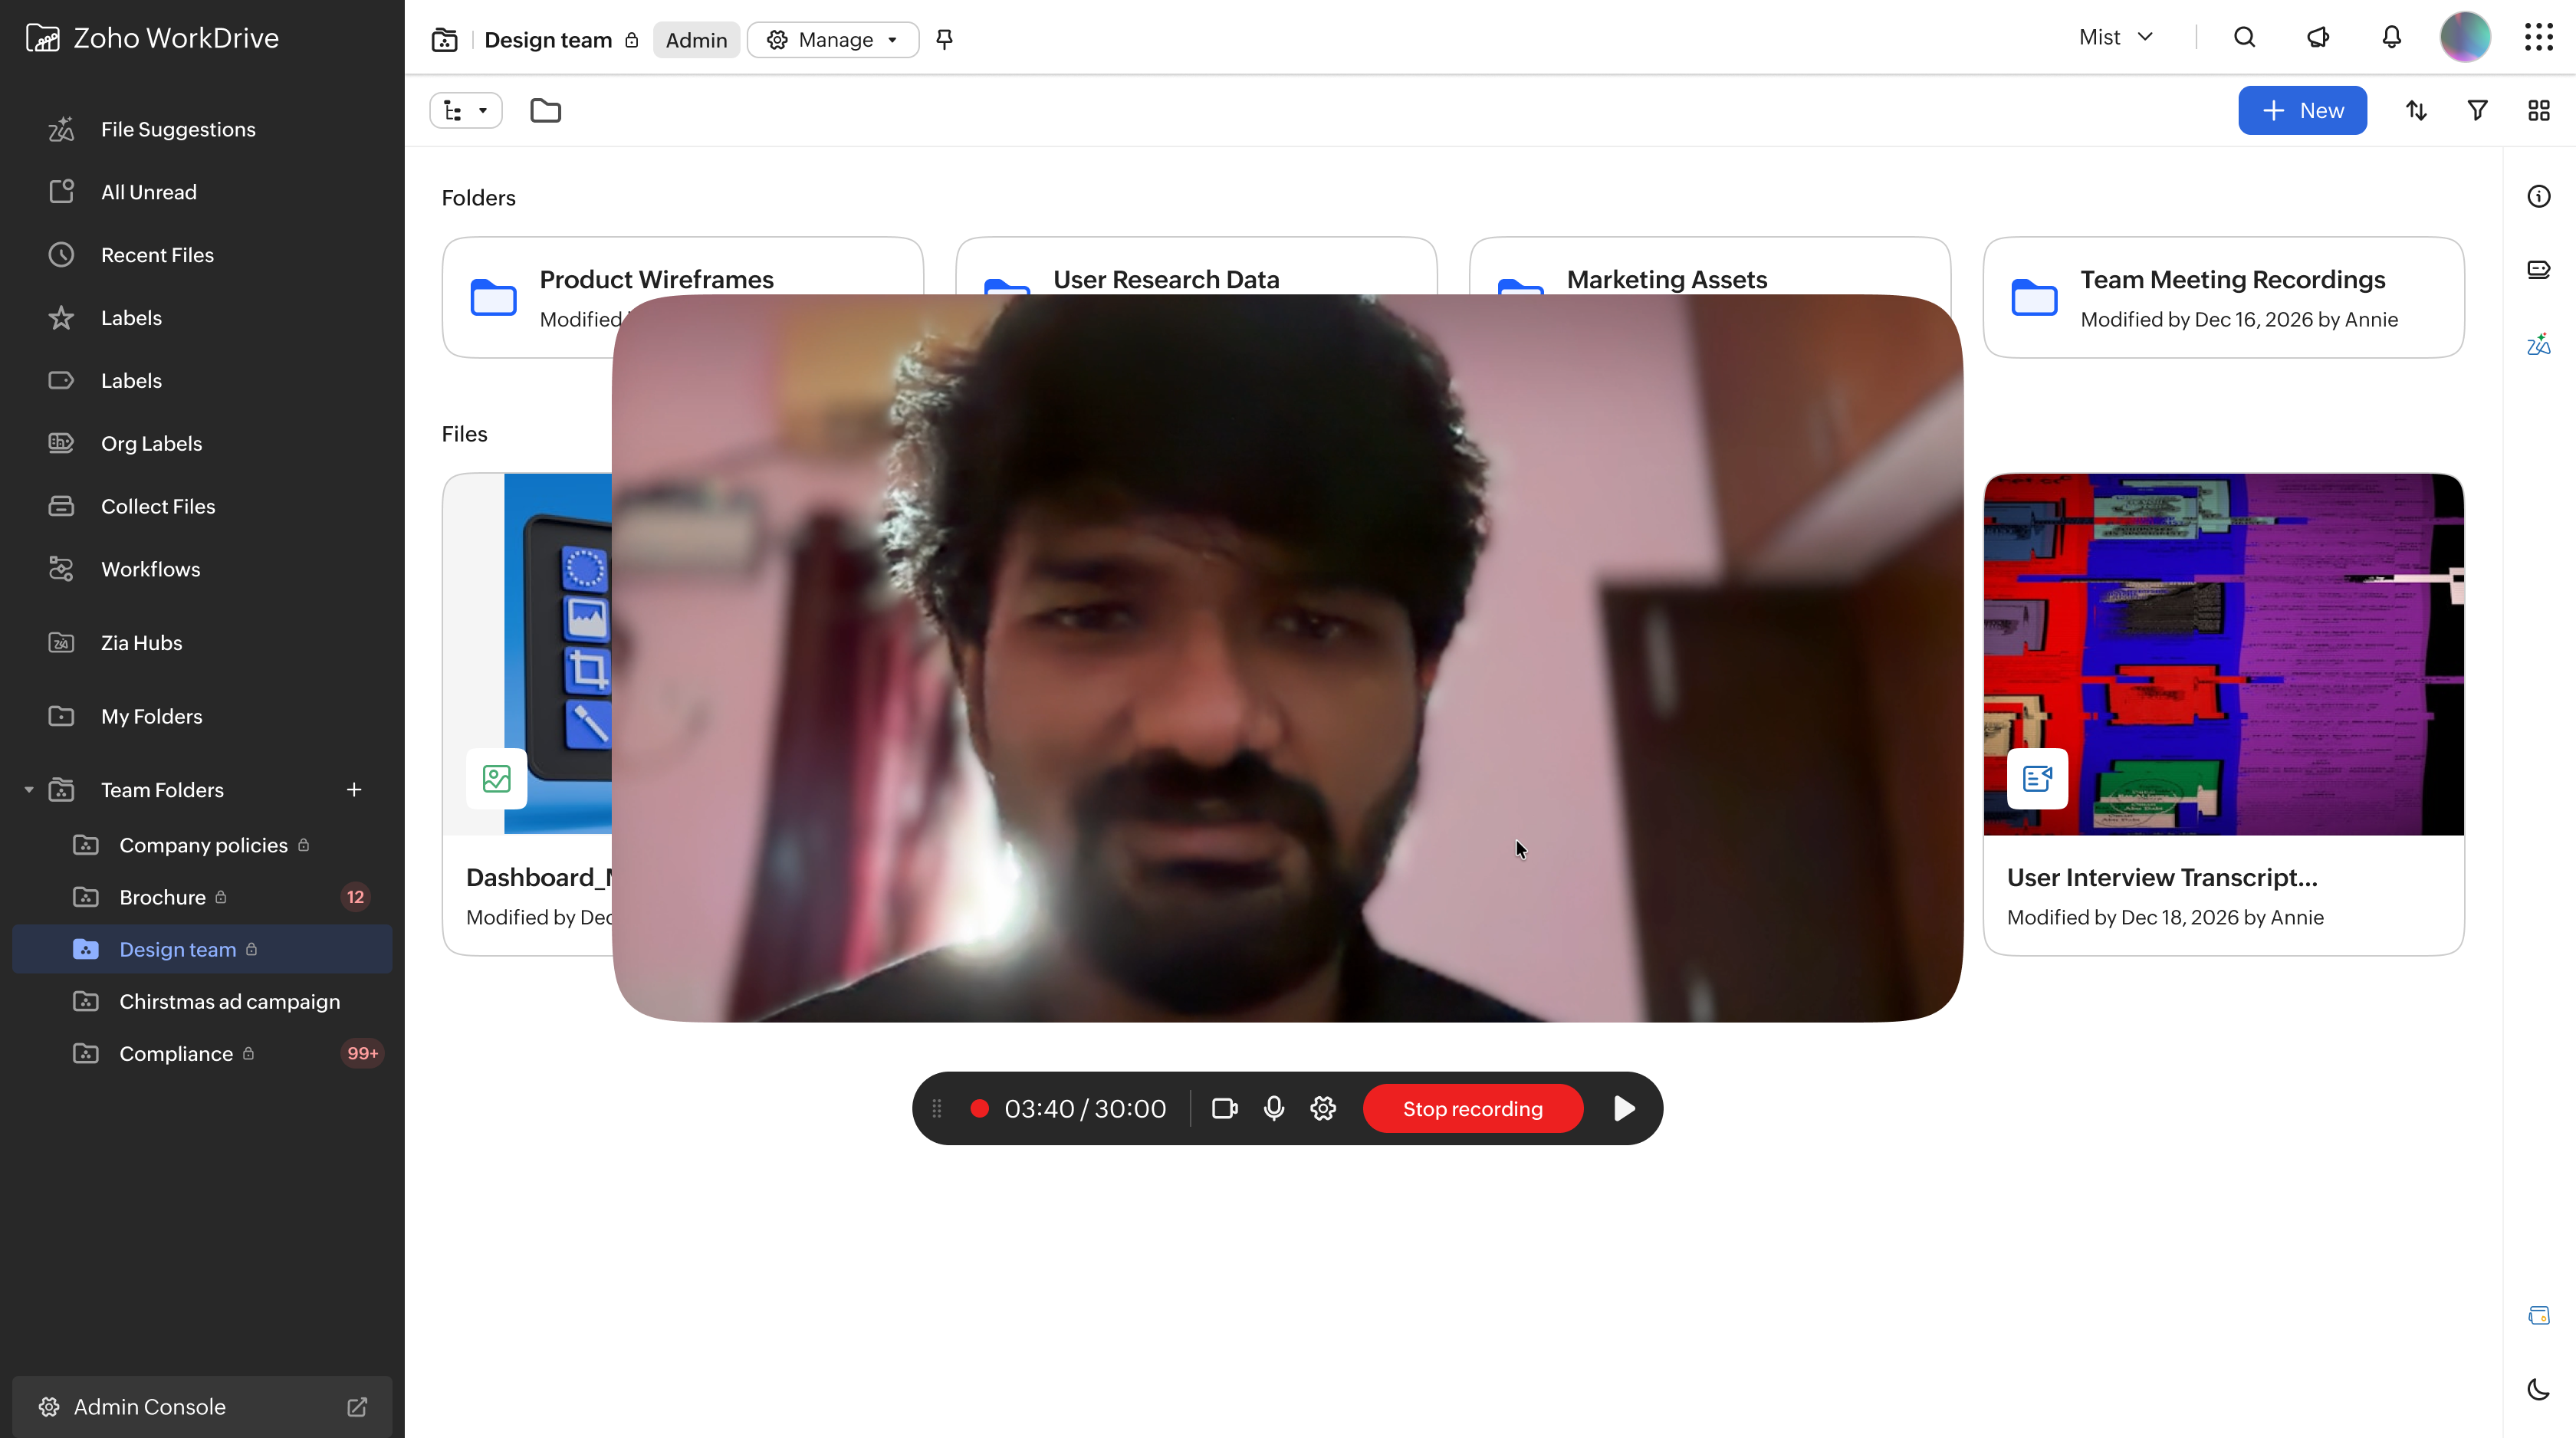Viewport: 2576px width, 1438px height.
Task: Click the webcam preview overlay
Action: point(1287,658)
